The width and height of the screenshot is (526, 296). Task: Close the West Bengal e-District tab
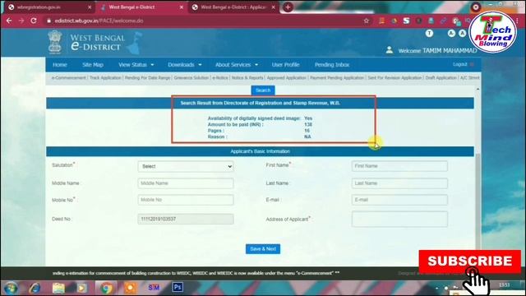182,7
